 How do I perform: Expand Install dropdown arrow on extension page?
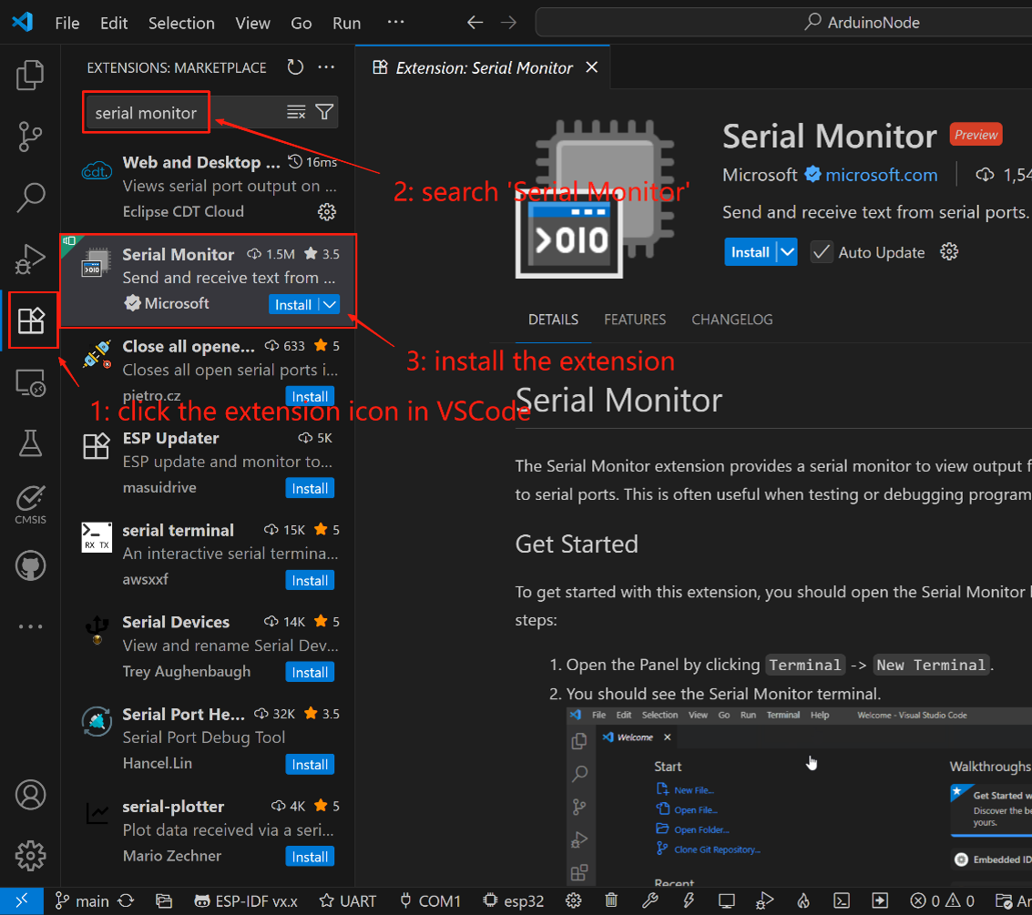tap(787, 252)
